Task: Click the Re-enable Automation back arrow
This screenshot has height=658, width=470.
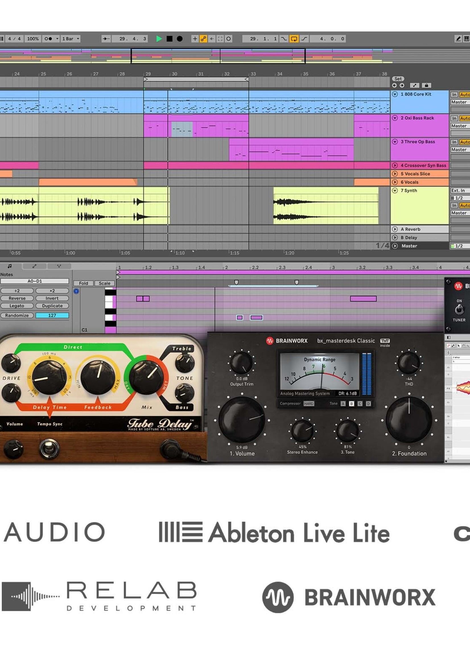Action: click(212, 38)
